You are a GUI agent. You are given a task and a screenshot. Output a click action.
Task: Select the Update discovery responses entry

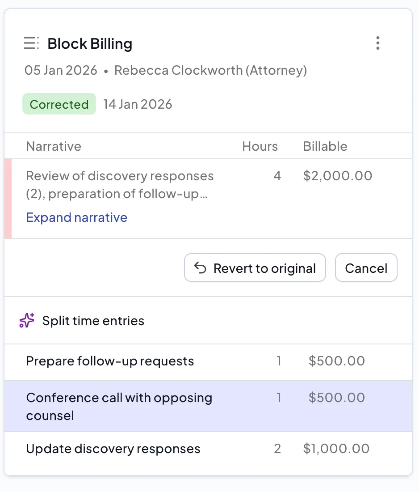tap(113, 449)
